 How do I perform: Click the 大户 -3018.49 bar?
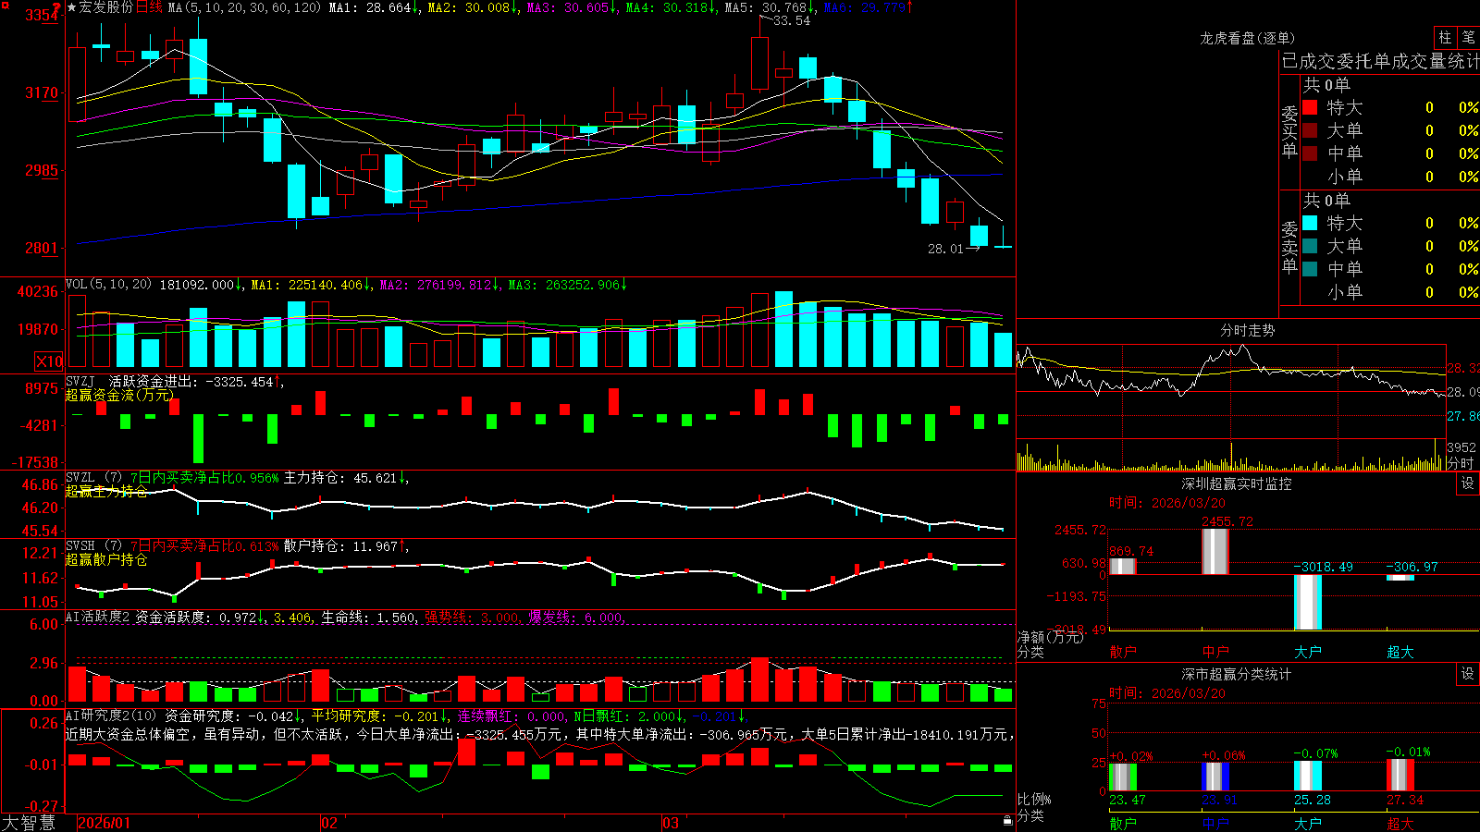[1308, 602]
